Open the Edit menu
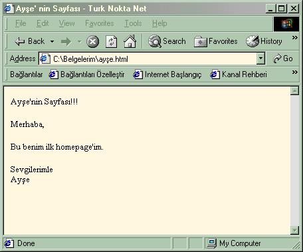Screen dimensions: 303x252 [x=43, y=23]
